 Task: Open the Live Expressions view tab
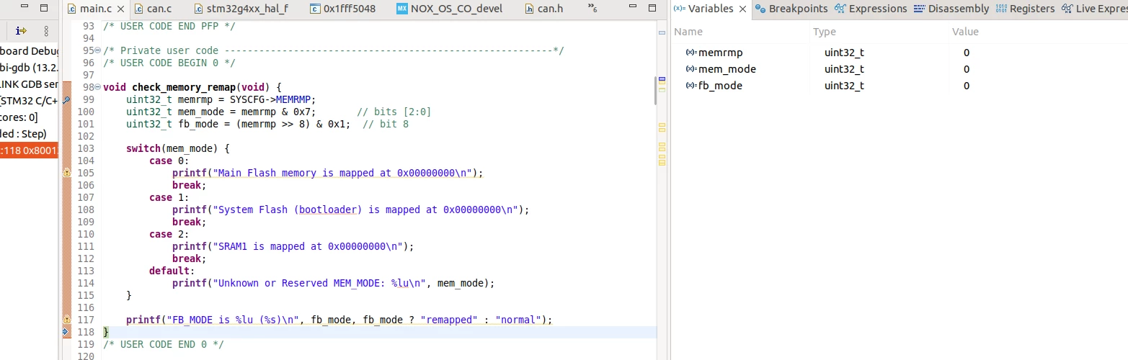pyautogui.click(x=1094, y=9)
